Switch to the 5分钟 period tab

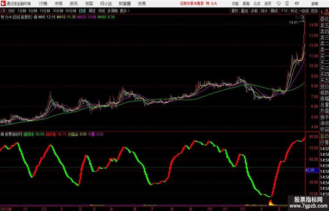[33, 11]
